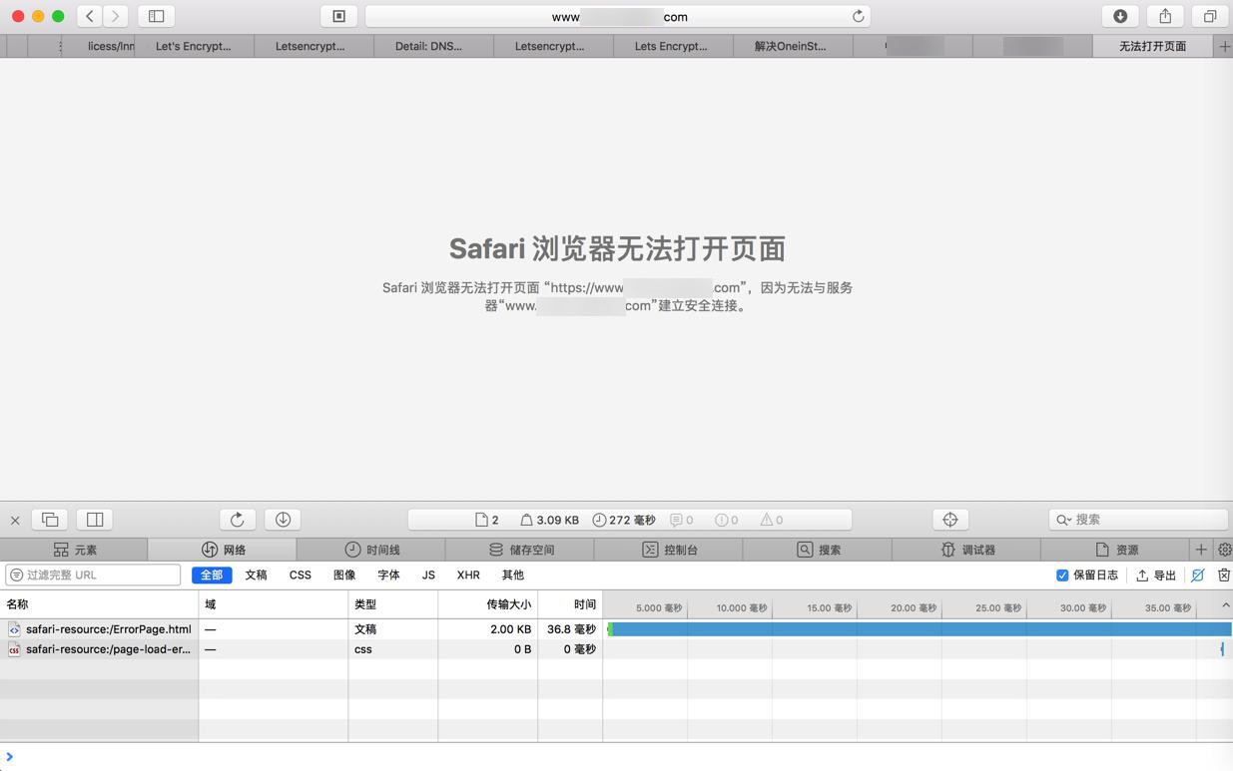Open the Timelines (时间线) tab
The image size is (1233, 771).
point(371,550)
